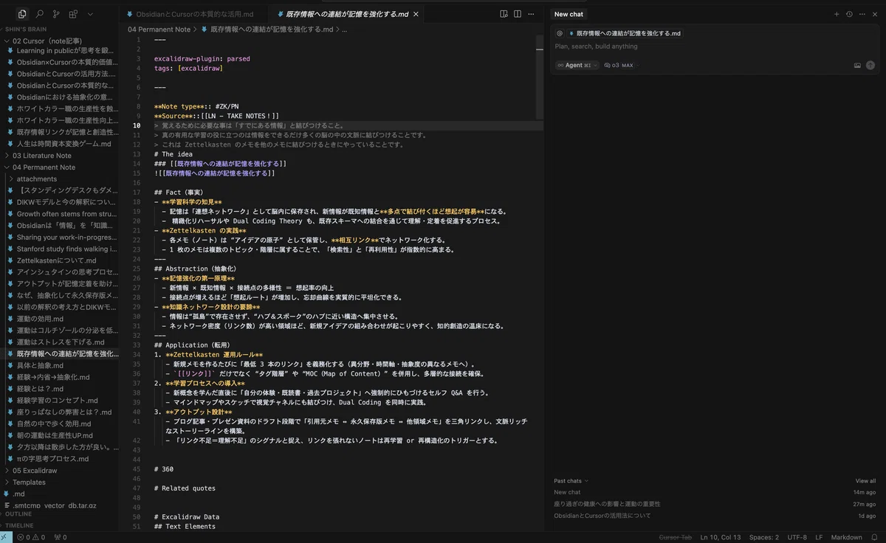Open the markdown preview to the side
The image size is (886, 543).
coord(504,14)
